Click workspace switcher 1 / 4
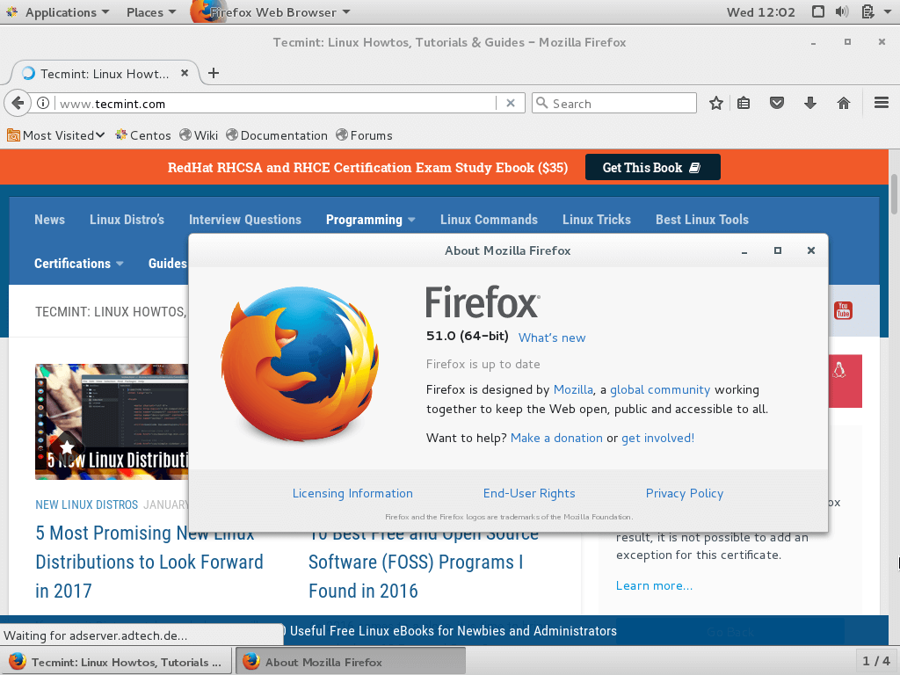This screenshot has height=675, width=900. [x=876, y=661]
